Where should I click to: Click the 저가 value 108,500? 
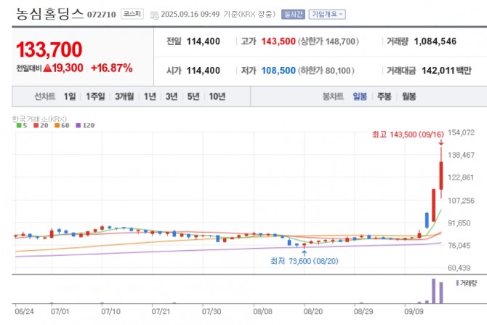pos(278,71)
